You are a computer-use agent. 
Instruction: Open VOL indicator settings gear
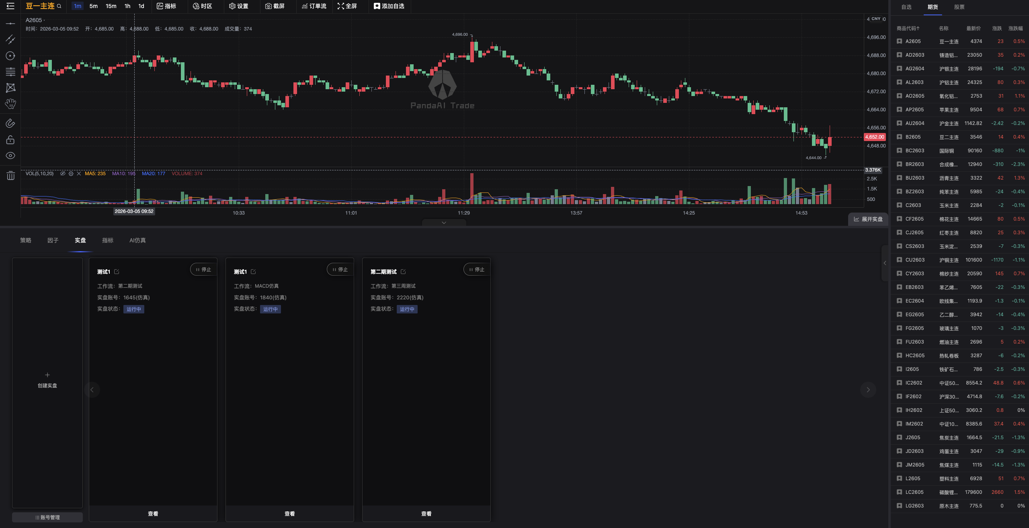pos(71,174)
